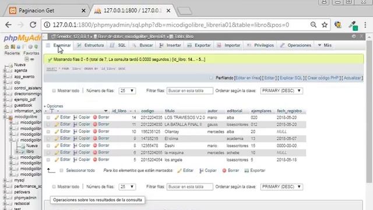Open the Examinar tab
373x210 pixels.
tap(59, 45)
